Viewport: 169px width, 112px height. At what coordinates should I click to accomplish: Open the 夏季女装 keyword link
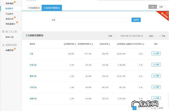click(33, 76)
